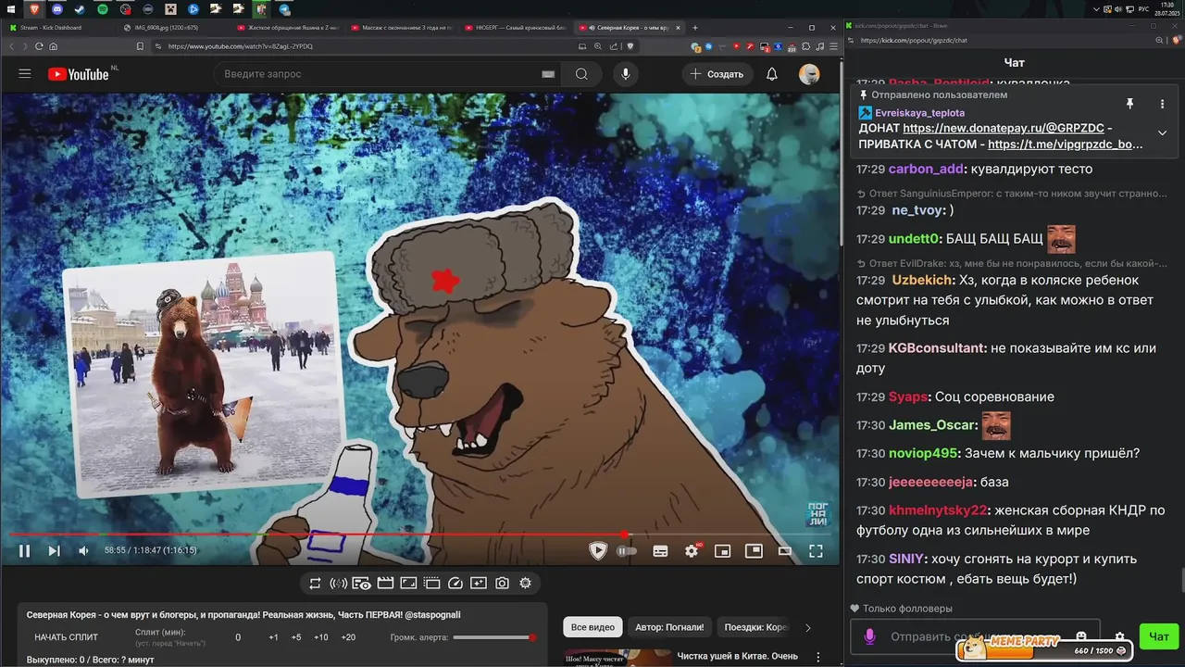Toggle the loop video extension button

tap(315, 584)
